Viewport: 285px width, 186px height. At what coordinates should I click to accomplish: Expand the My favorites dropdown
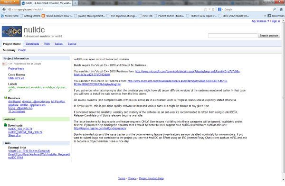point(260,21)
